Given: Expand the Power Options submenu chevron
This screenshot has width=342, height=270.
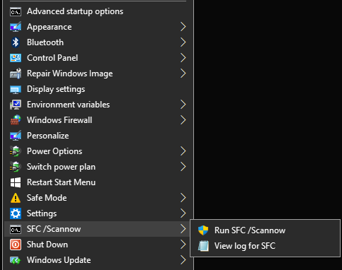Looking at the screenshot, I should 183,151.
